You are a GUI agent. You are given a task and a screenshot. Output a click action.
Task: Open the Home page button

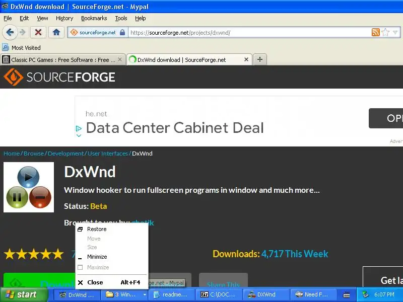pos(56,32)
